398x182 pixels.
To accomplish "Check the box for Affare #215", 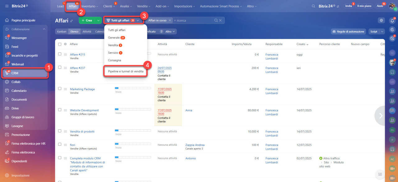I will point(60,54).
